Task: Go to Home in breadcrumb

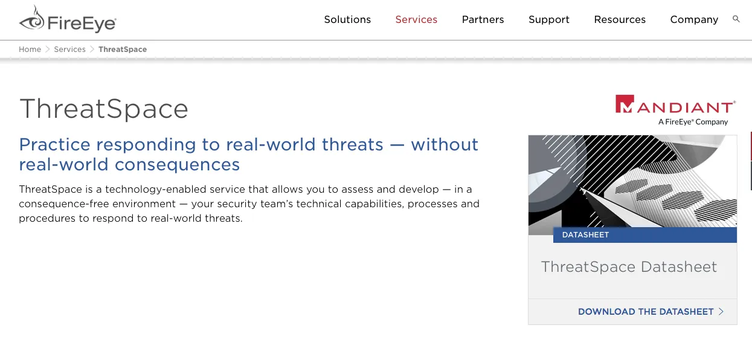Action: click(x=30, y=50)
